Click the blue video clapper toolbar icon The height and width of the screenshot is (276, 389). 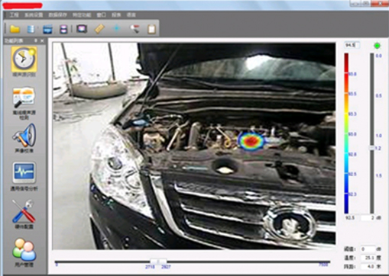click(x=47, y=29)
